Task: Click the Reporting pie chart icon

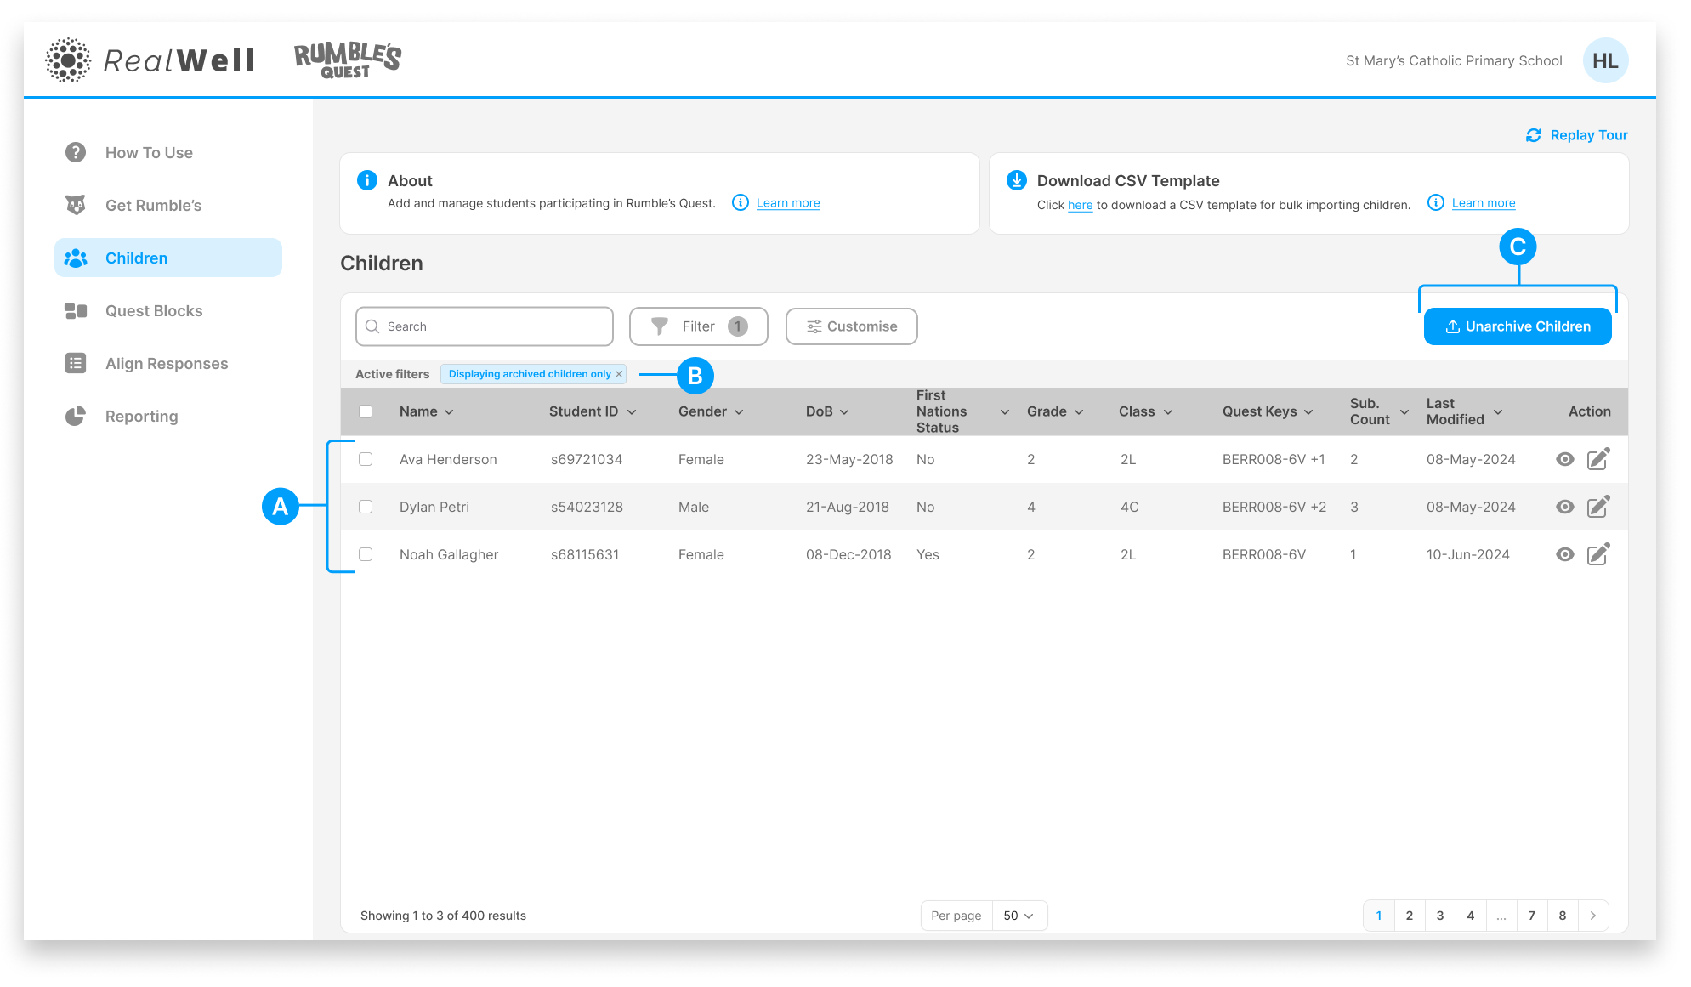Action: [76, 416]
